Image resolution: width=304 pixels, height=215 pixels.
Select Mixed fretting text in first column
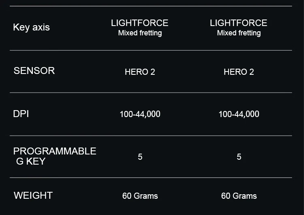tap(140, 33)
